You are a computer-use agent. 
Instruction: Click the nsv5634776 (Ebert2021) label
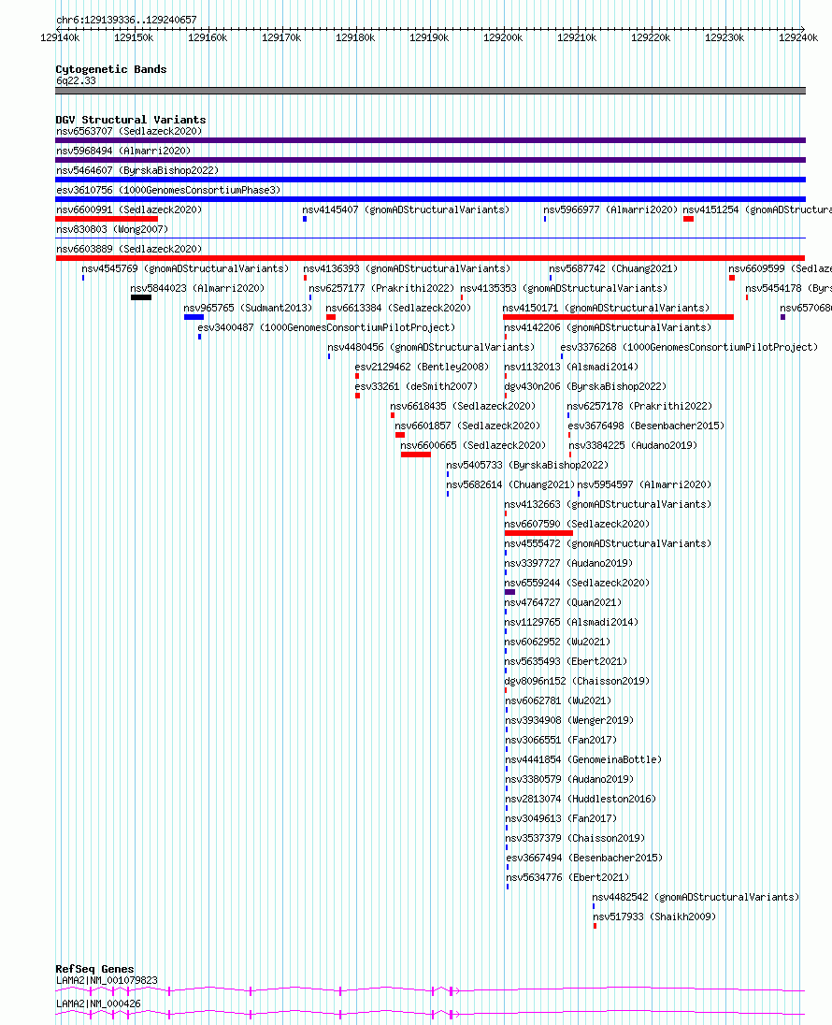tap(567, 876)
